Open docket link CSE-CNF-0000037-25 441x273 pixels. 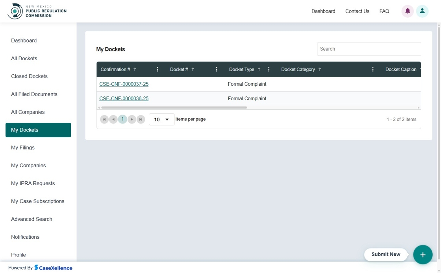pos(124,84)
